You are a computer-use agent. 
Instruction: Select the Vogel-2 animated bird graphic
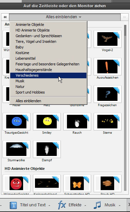pyautogui.click(x=108, y=39)
